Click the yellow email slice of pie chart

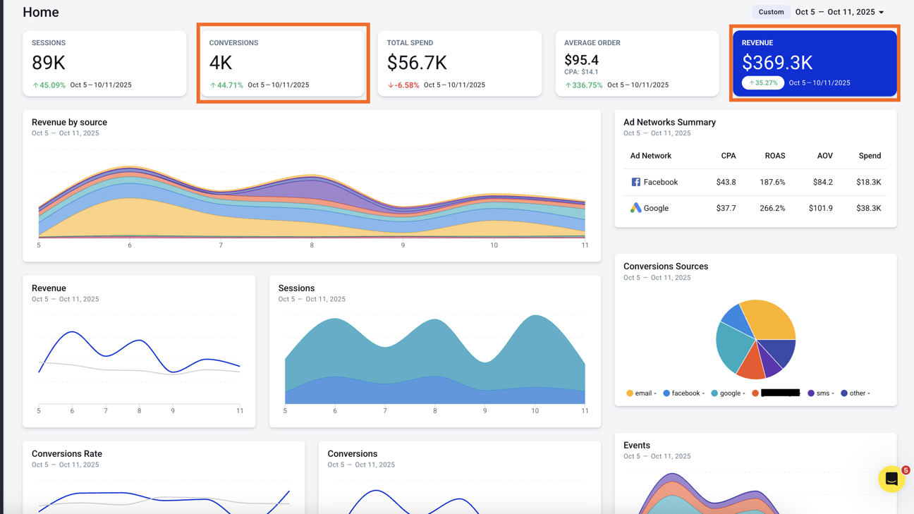tap(771, 318)
